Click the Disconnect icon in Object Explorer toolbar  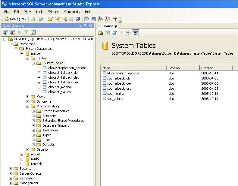(x=12, y=32)
